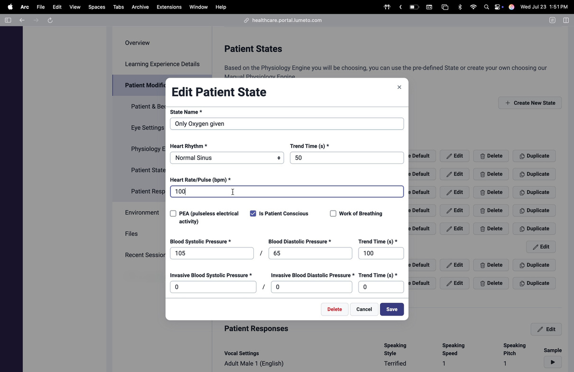This screenshot has width=574, height=372.
Task: Click the Blood Diastolic Pressure field
Action: point(310,253)
